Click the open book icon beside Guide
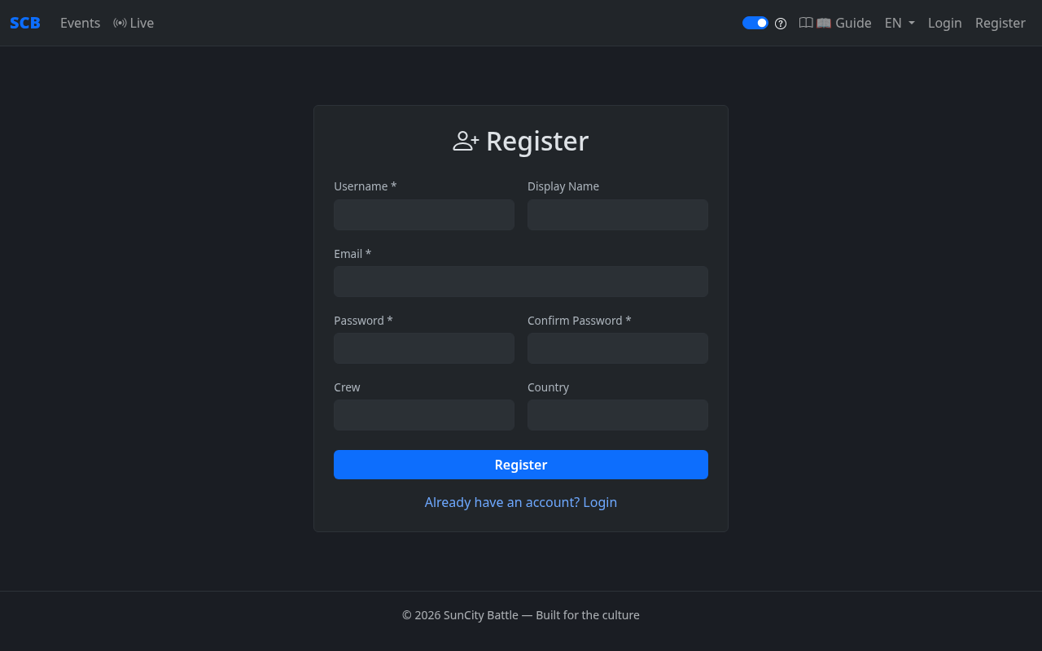This screenshot has height=651, width=1042. 806,23
